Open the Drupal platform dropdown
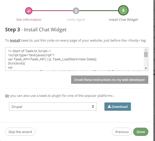 [53, 107]
